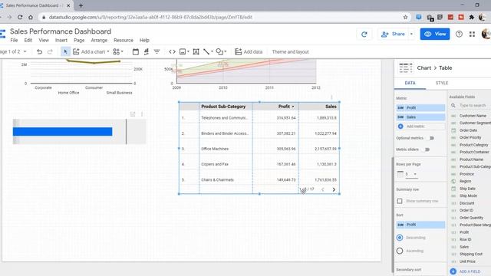This screenshot has width=491, height=276.
Task: Click the blue View button
Action: (435, 34)
